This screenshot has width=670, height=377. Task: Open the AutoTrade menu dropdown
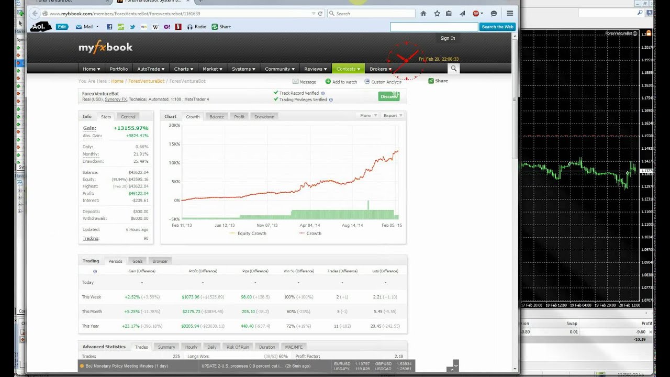pos(151,69)
